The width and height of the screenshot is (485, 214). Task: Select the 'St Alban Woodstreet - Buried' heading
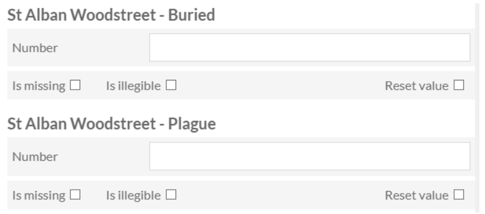pyautogui.click(x=111, y=15)
